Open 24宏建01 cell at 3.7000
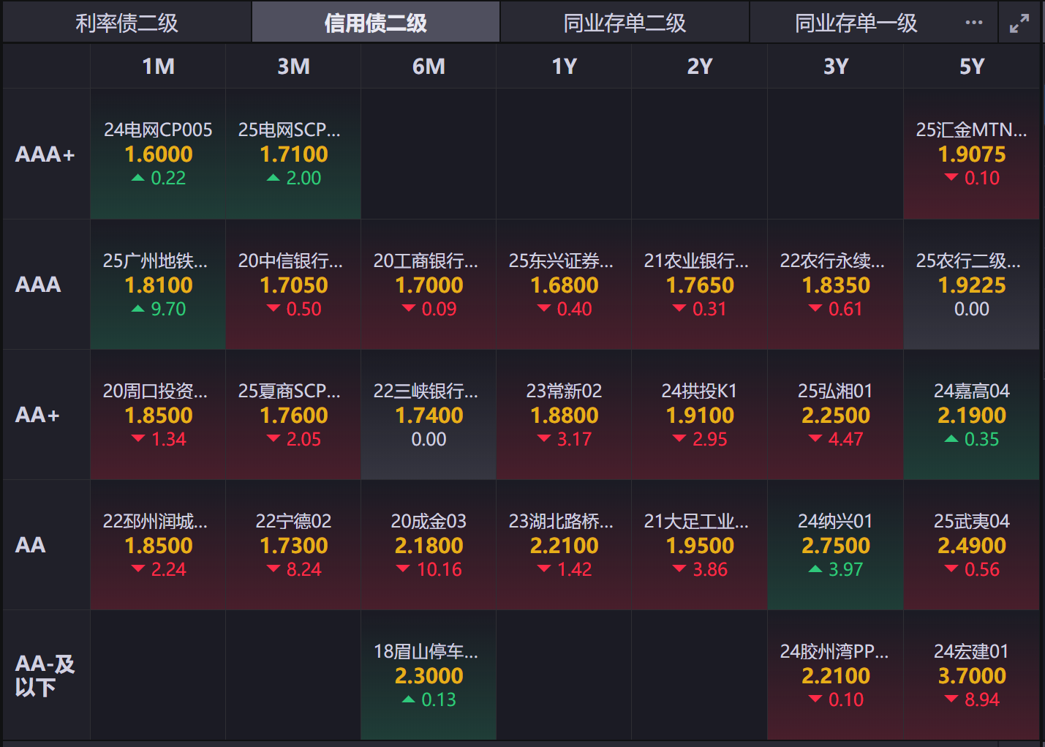 971,675
